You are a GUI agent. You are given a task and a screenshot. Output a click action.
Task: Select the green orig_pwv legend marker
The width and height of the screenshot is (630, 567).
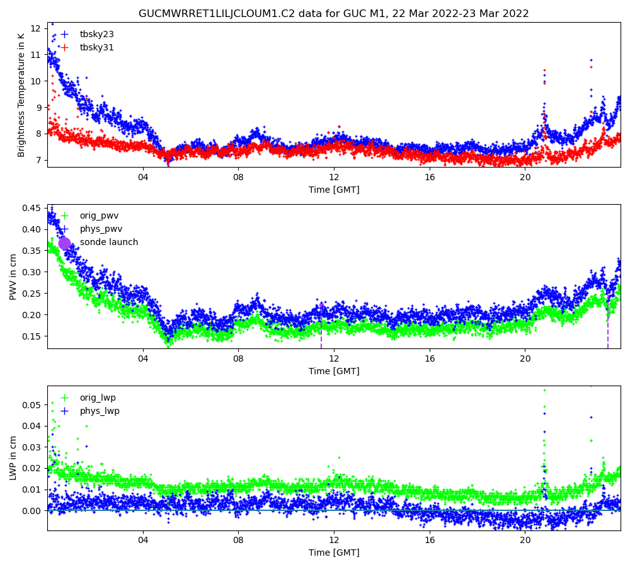point(64,216)
